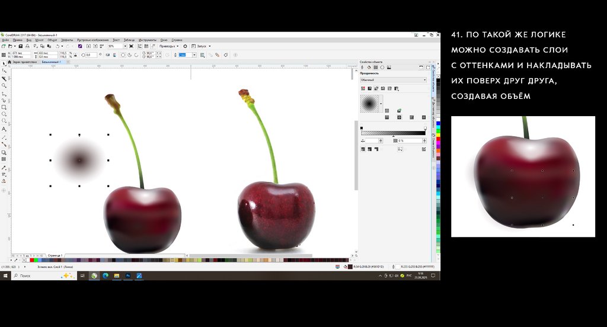Toggle the scroll mode button in Properties
Screen dimensions: 607x327
click(x=421, y=68)
